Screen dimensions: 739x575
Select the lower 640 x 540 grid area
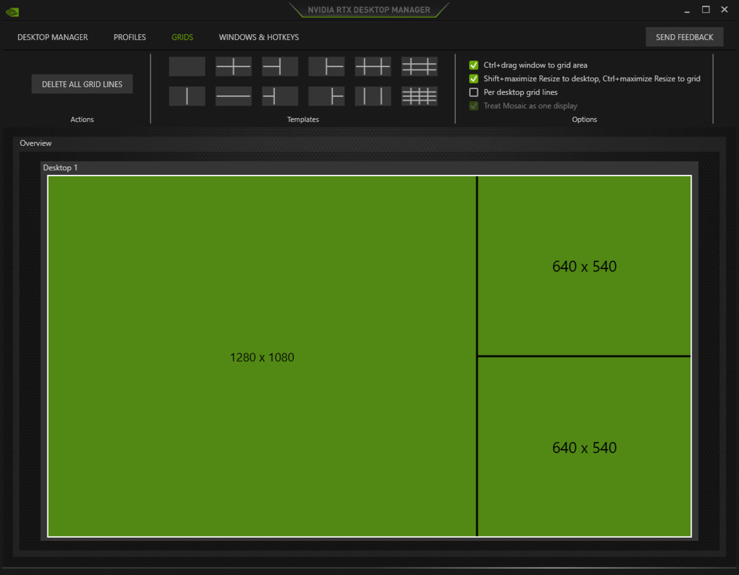point(584,447)
